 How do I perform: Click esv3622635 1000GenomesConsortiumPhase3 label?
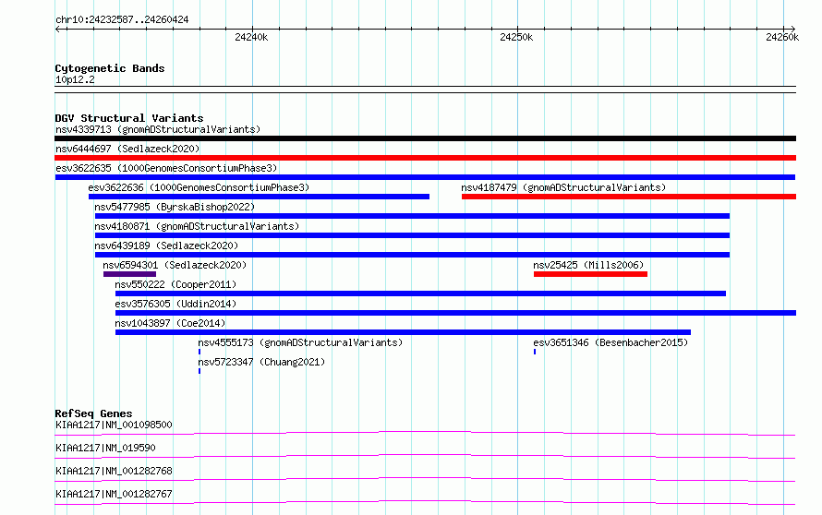tap(166, 168)
